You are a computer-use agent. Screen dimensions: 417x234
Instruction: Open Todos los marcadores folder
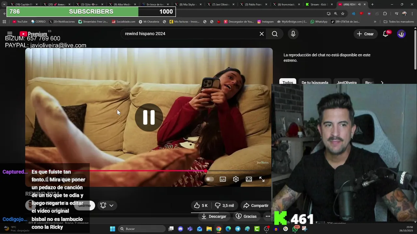click(399, 22)
